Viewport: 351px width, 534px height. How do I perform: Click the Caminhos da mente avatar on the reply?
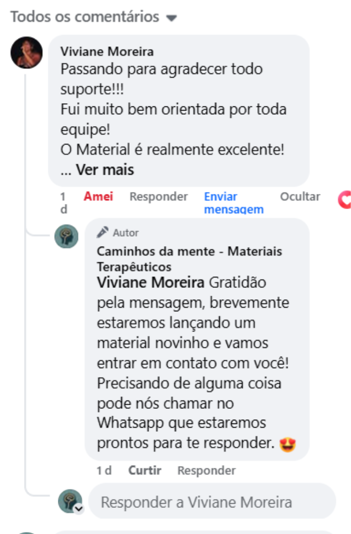67,237
